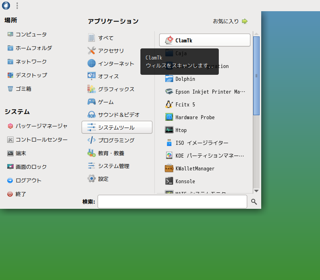
Task: Launch Fcitx 5 penguin icon
Action: [x=169, y=104]
